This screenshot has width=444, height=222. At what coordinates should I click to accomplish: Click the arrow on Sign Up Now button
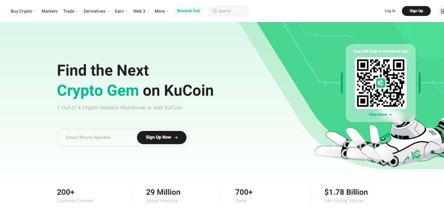point(176,138)
